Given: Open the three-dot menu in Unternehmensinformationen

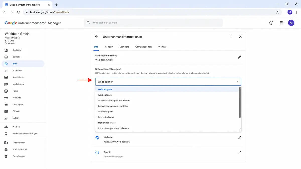Looking at the screenshot, I should (x=231, y=37).
